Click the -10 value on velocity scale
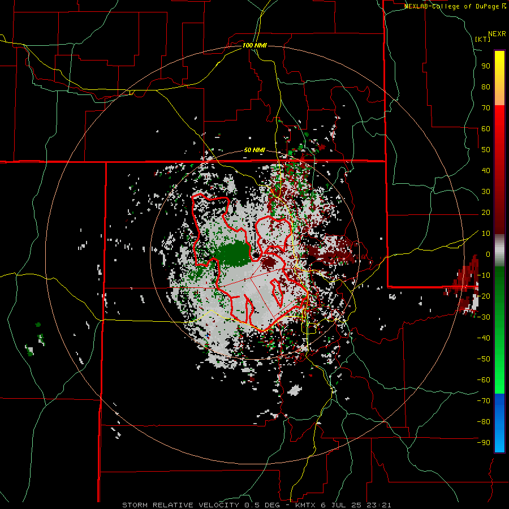 coord(484,275)
